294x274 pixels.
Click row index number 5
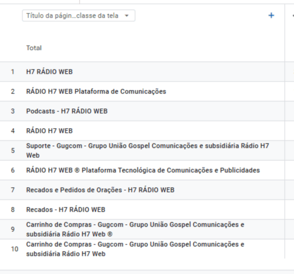tap(13, 151)
